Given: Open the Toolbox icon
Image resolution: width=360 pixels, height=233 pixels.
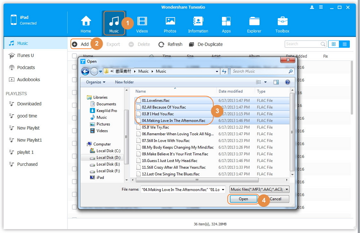Looking at the screenshot, I should point(282,22).
